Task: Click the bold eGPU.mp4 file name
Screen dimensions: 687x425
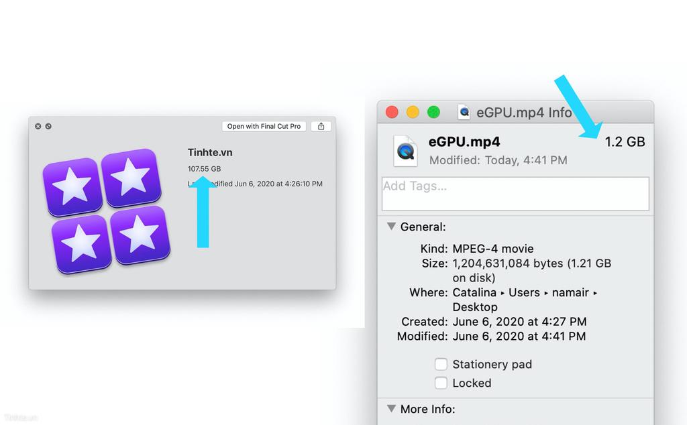Action: 464,142
